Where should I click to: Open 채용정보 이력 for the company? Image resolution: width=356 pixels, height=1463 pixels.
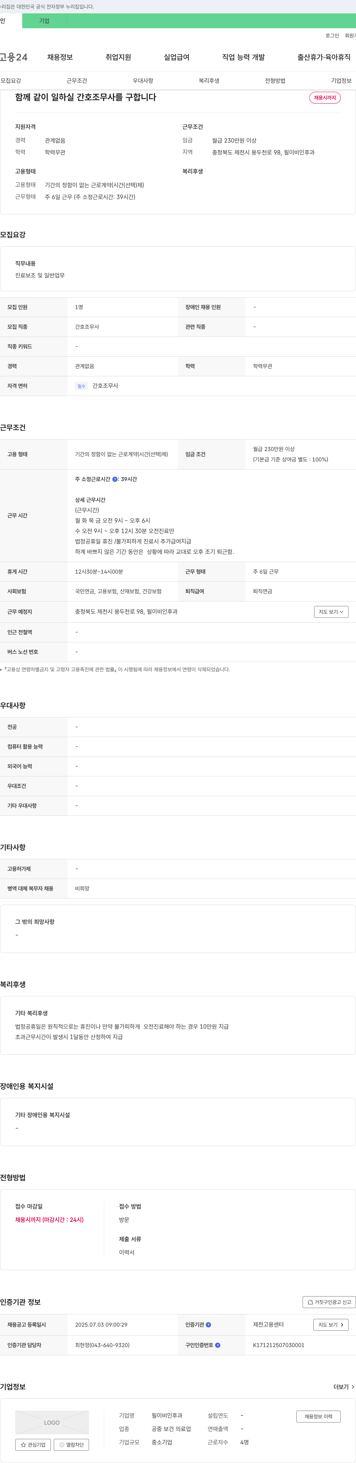click(319, 1416)
